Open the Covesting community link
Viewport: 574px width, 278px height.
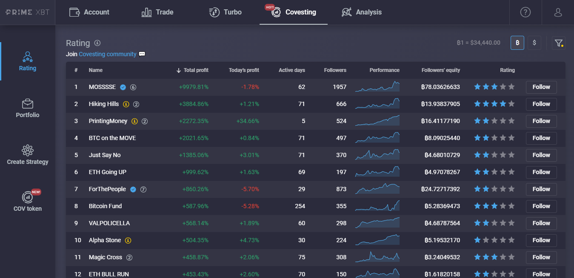(108, 54)
